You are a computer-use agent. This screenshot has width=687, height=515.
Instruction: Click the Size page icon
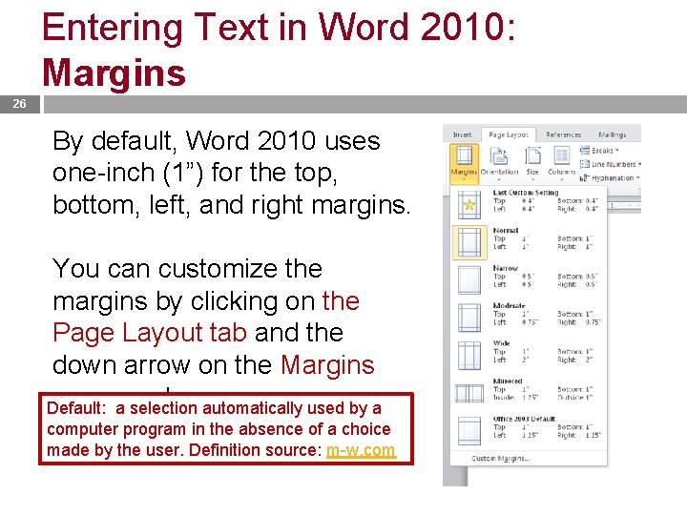(x=532, y=156)
